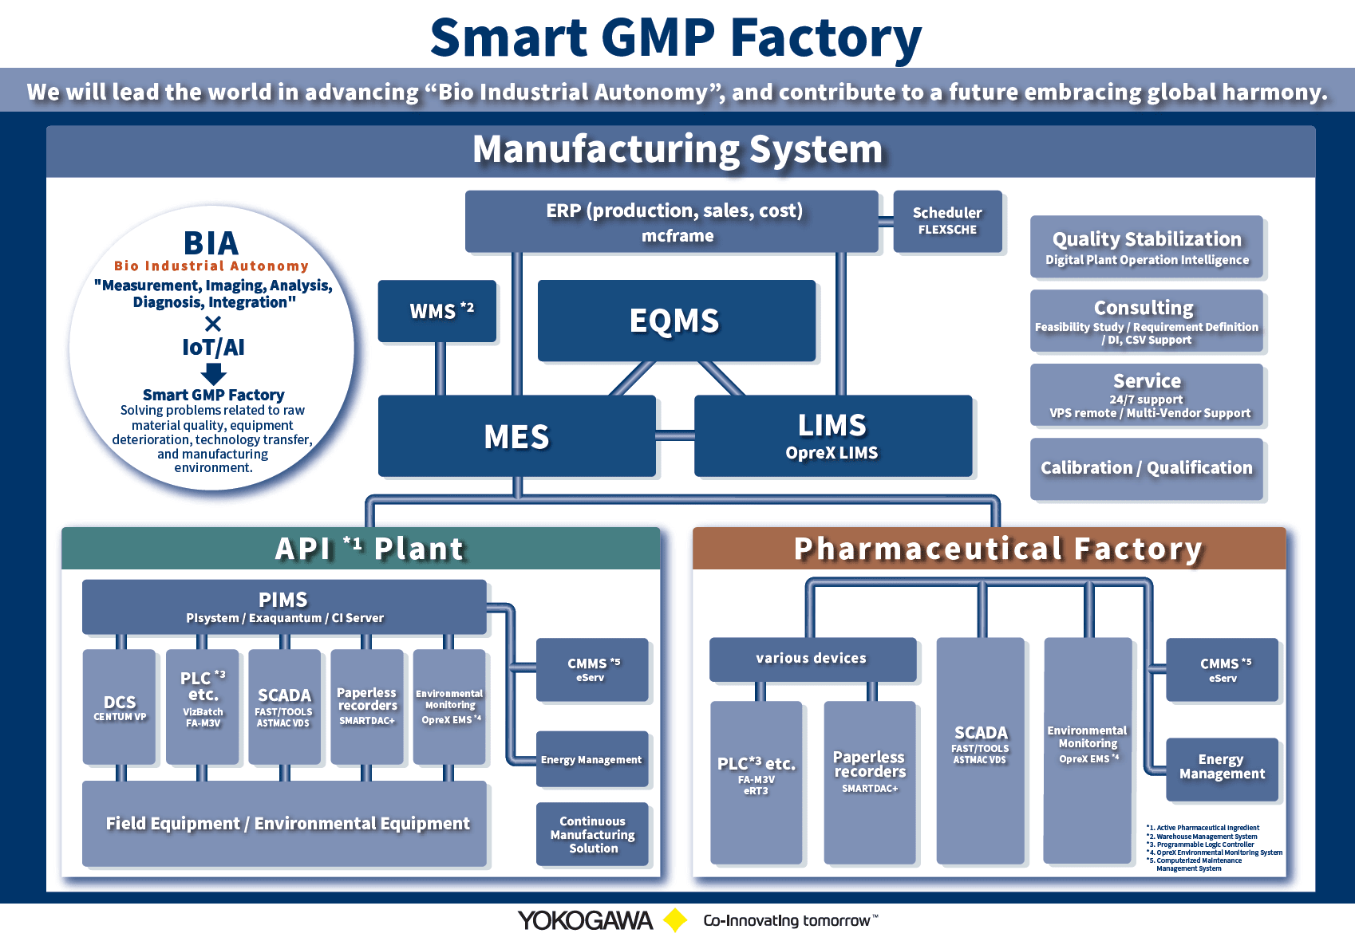Click Calibration / Qualification box
This screenshot has height=945, width=1355.
[x=1147, y=469]
